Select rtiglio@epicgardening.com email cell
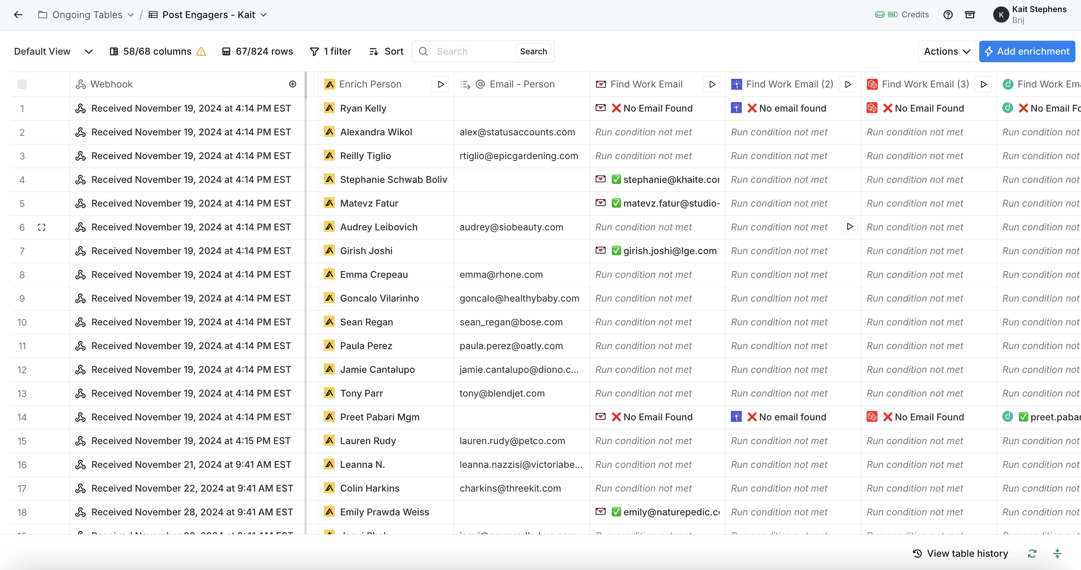Image resolution: width=1081 pixels, height=570 pixels. coord(522,156)
